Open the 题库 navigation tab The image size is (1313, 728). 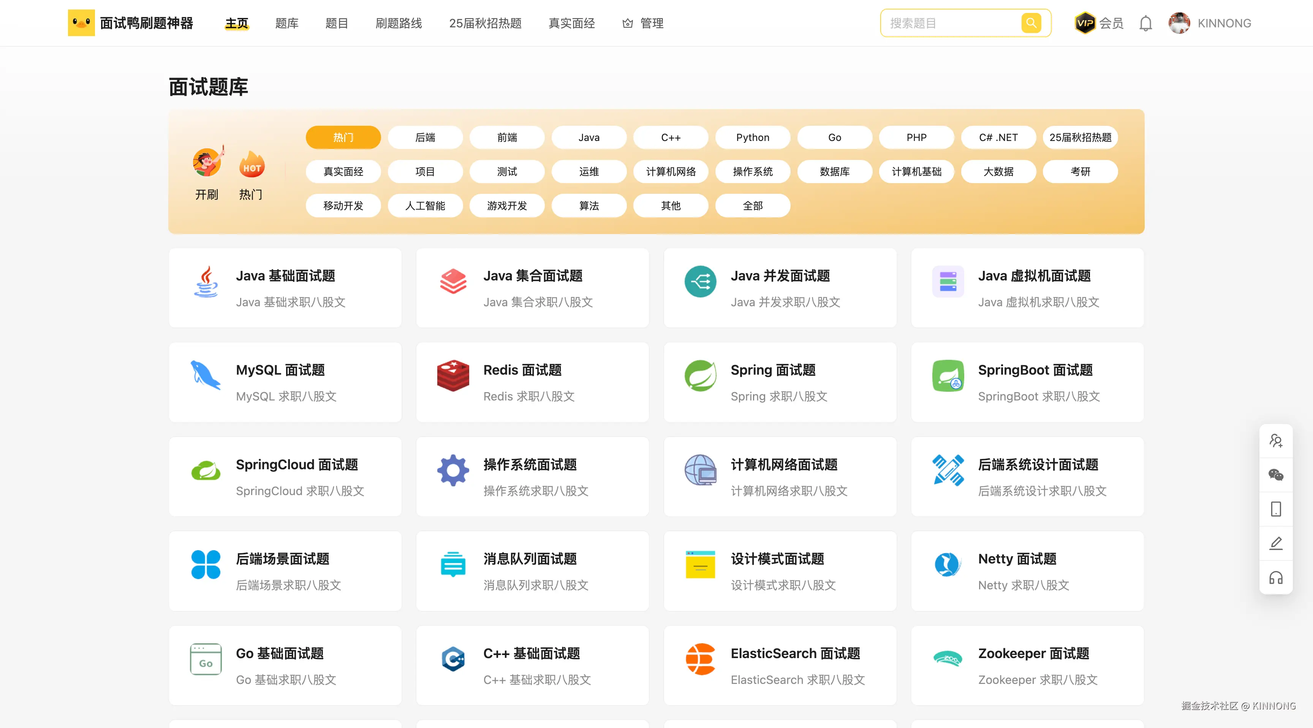[286, 24]
